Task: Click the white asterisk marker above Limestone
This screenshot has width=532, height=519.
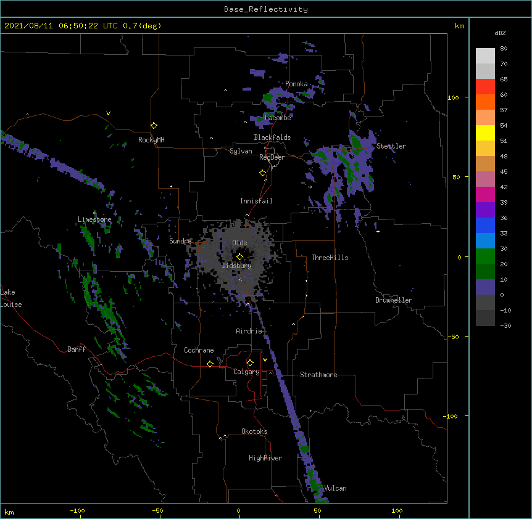Action: coord(95,213)
